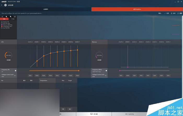Toggle the GPU Voltage Control (mV) switch
Viewport: 183px width, 116px height.
15,76
